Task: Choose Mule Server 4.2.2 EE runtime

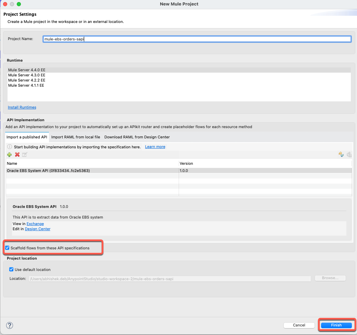Action: 179,80
